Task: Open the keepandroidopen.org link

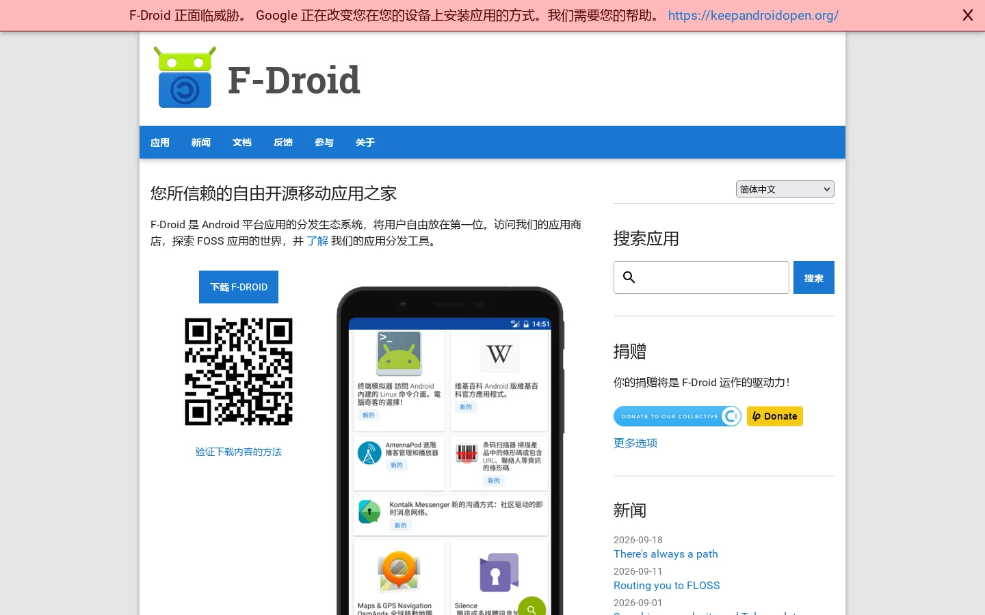Action: point(753,15)
